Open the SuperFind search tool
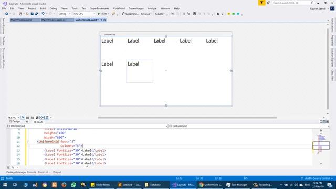Viewport: 336px width, 189px height. [x=130, y=14]
